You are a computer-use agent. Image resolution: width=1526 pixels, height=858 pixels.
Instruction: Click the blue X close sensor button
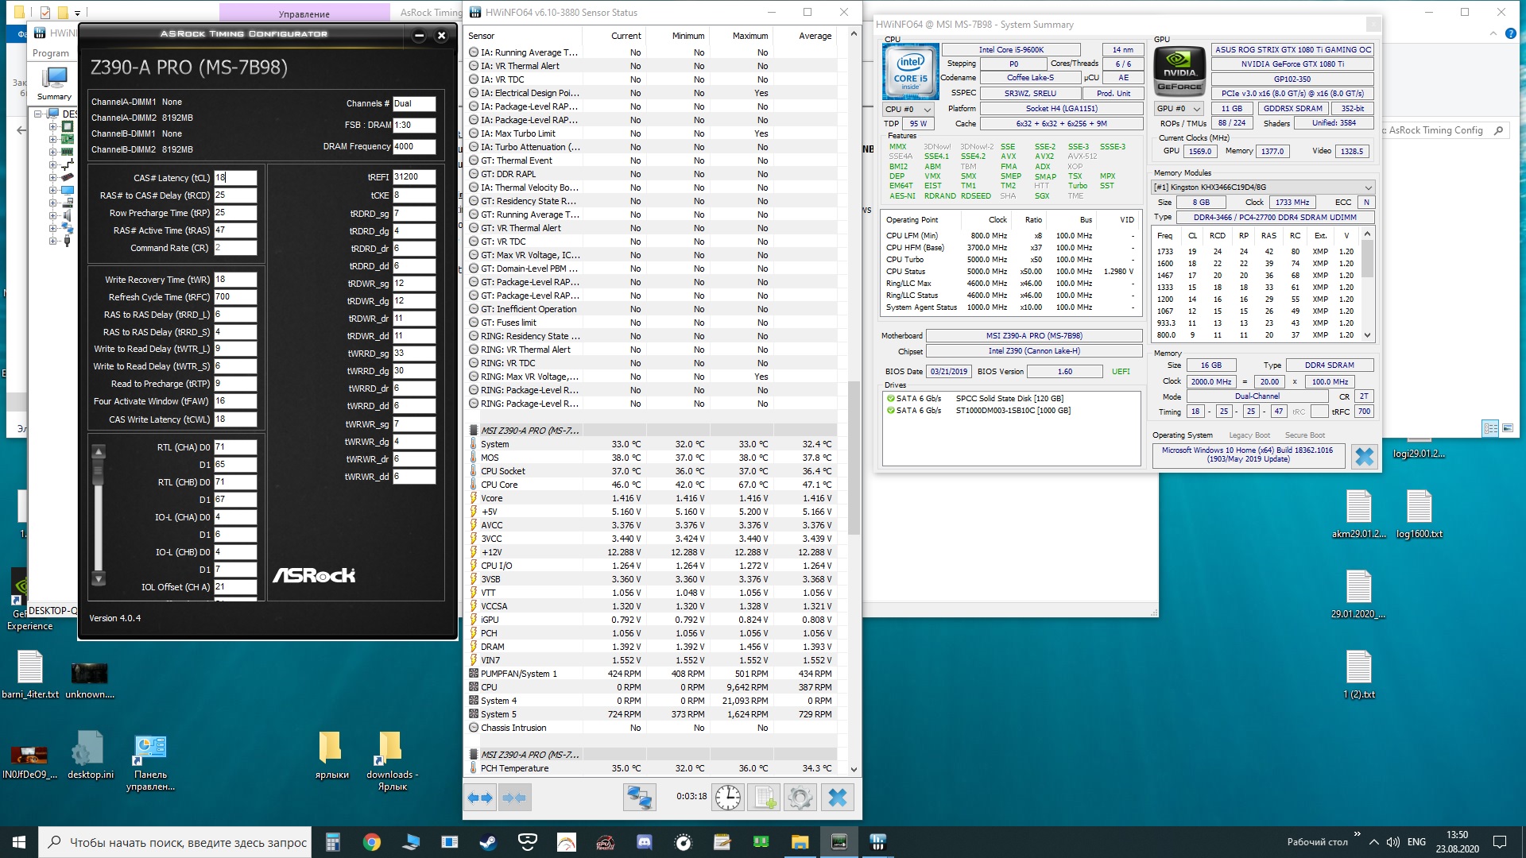click(x=837, y=798)
